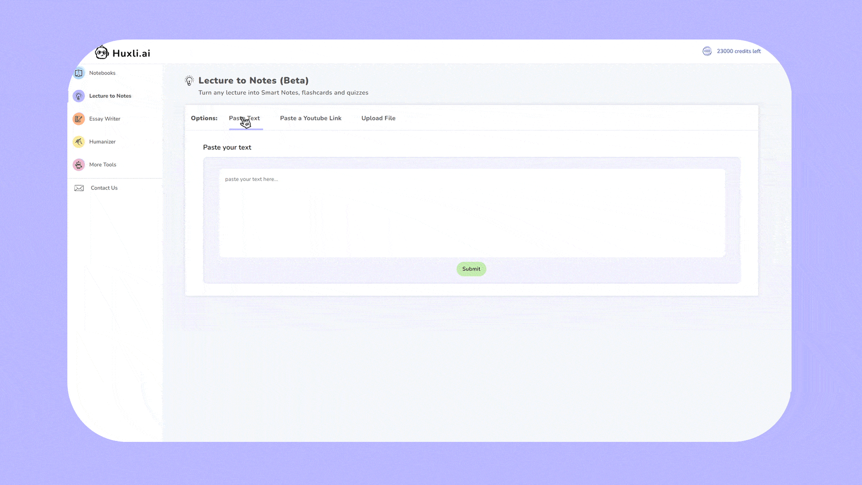
Task: Switch to Paste a Youtube Link tab
Action: (311, 118)
